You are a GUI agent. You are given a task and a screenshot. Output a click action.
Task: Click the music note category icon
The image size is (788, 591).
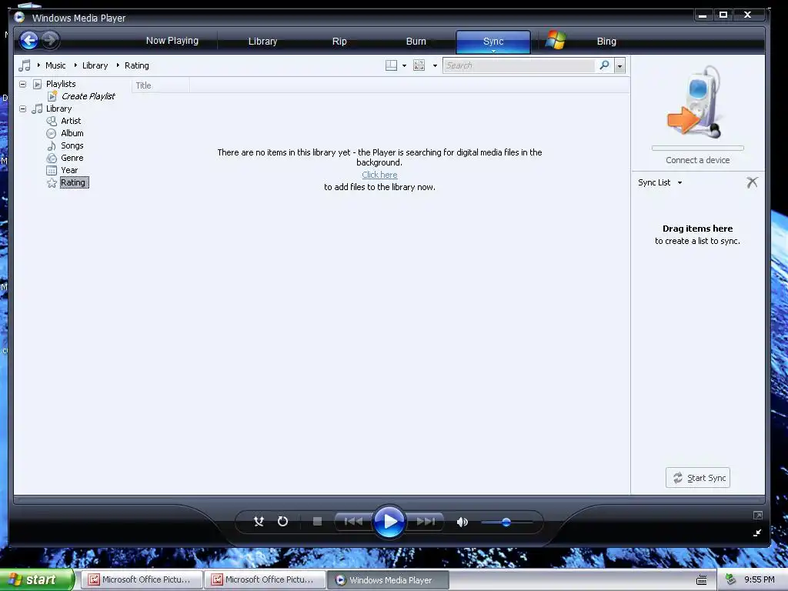(25, 65)
